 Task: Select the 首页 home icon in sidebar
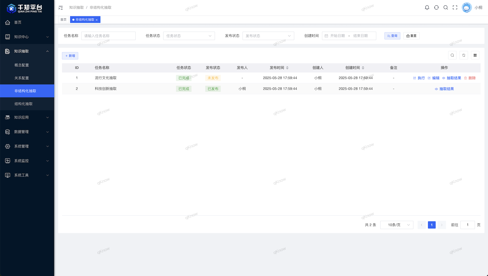tap(8, 22)
